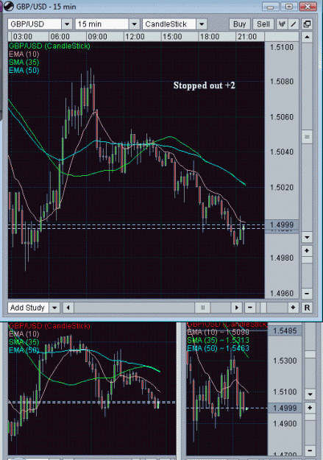The width and height of the screenshot is (323, 460).
Task: Click plus zoom button in bottom-right chart
Action: coord(310,408)
